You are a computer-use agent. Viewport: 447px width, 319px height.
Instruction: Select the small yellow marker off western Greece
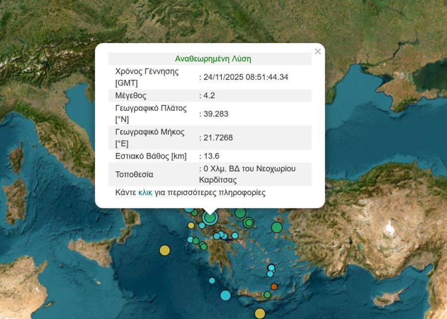click(x=191, y=225)
